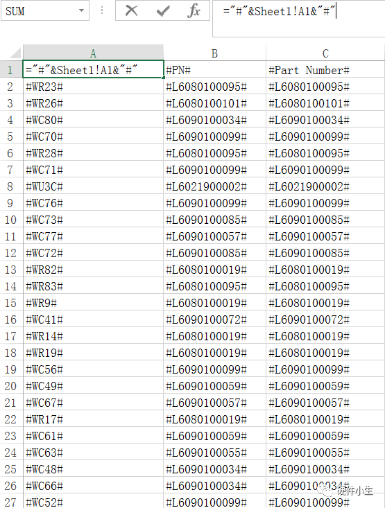Select row 15 header
This screenshot has width=385, height=508.
[11, 302]
